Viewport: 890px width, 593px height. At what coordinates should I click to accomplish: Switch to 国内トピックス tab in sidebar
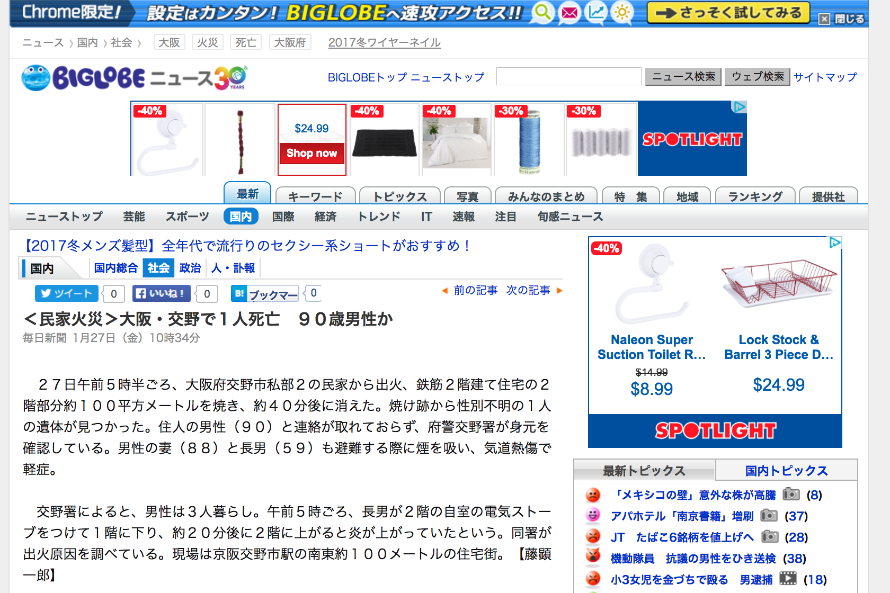[786, 470]
